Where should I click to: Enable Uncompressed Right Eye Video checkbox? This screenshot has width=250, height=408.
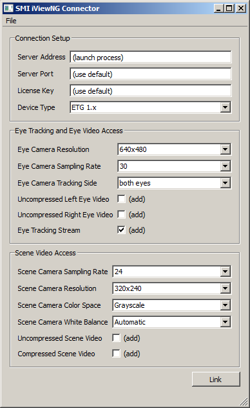[121, 215]
